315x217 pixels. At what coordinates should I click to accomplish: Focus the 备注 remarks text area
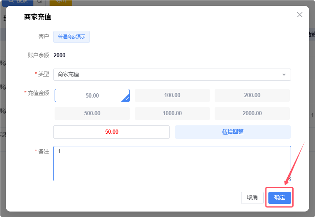[172, 164]
